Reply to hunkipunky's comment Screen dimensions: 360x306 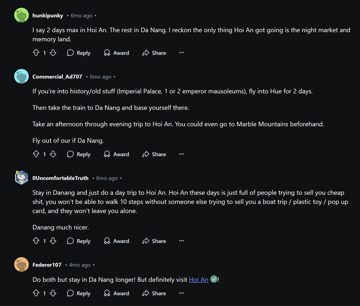79,53
